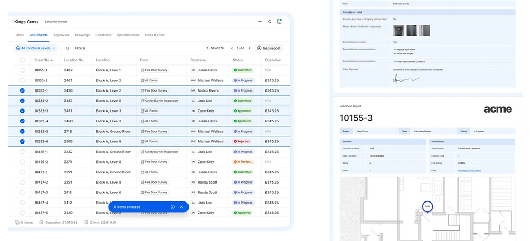Open the installing doors file link
Image resolution: width=531 pixels, height=241 pixels.
tap(469, 170)
